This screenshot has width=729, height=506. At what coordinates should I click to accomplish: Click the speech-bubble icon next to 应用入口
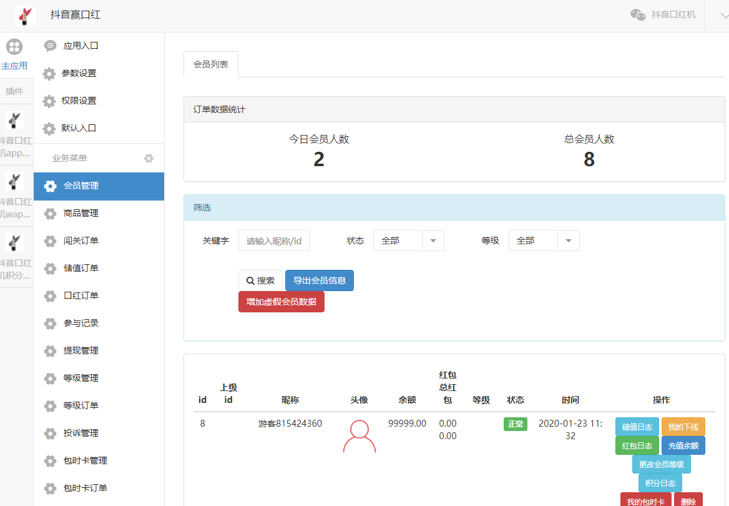tap(49, 45)
